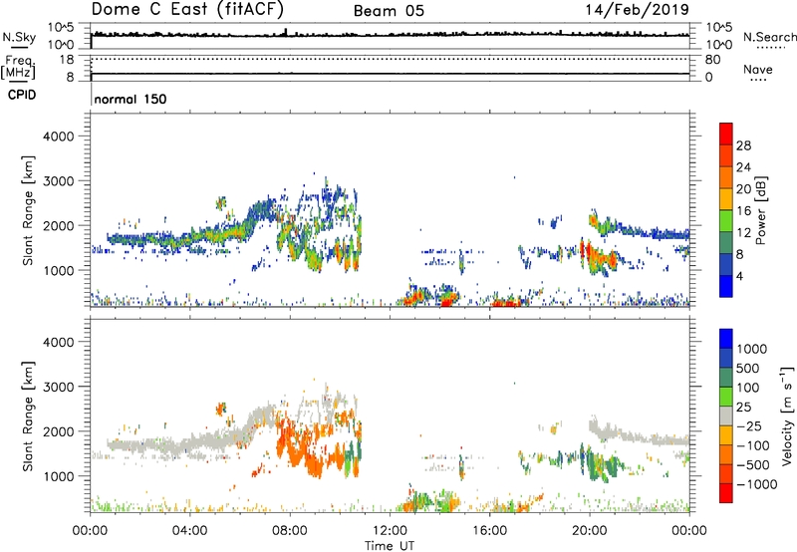Viewport: 797px width, 552px height.
Task: Click the "Velocity [m s⁻¹]" colorbar title
Action: 787,415
